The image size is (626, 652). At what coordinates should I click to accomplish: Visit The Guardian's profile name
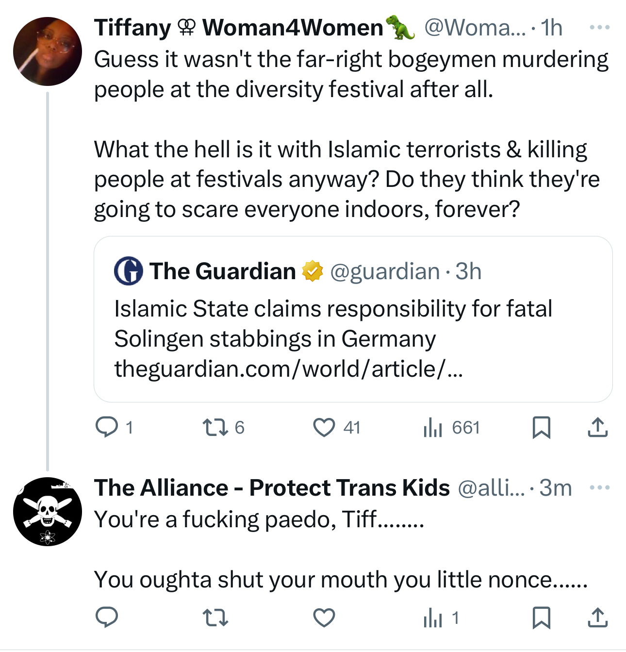222,271
